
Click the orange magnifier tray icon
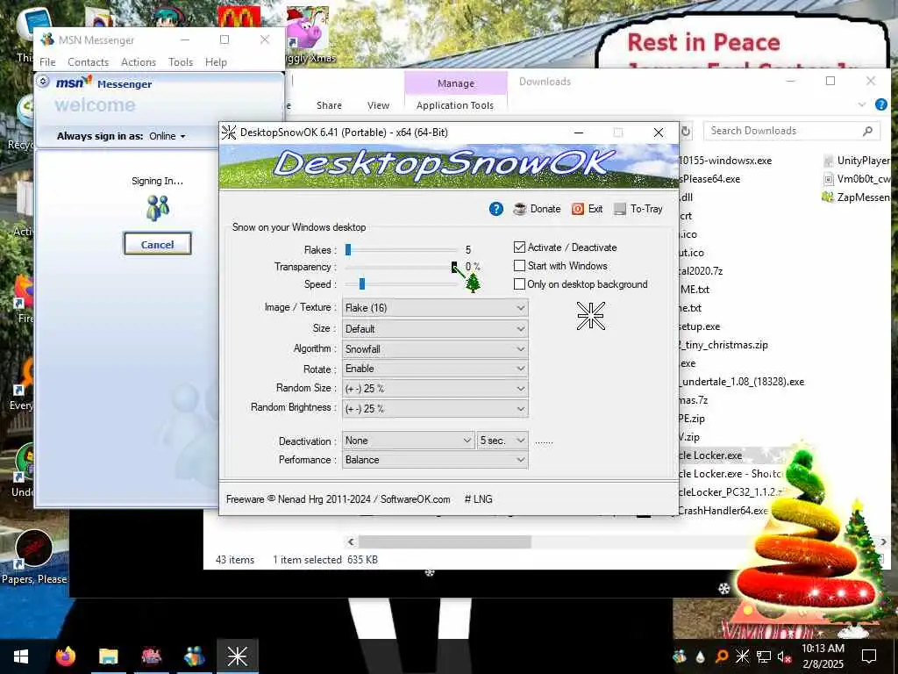tap(722, 656)
